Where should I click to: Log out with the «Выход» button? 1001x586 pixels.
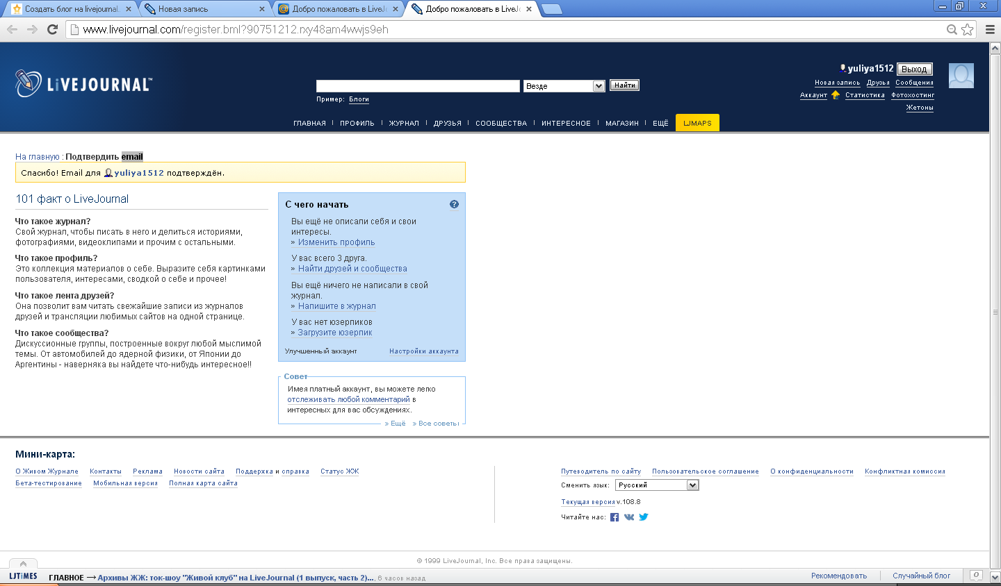pos(914,69)
